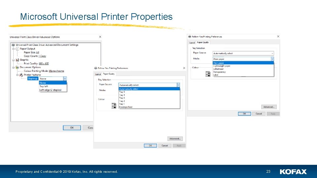This screenshot has width=317, height=178.
Task: Click Apply in the right preferences window
Action: [x=273, y=114]
